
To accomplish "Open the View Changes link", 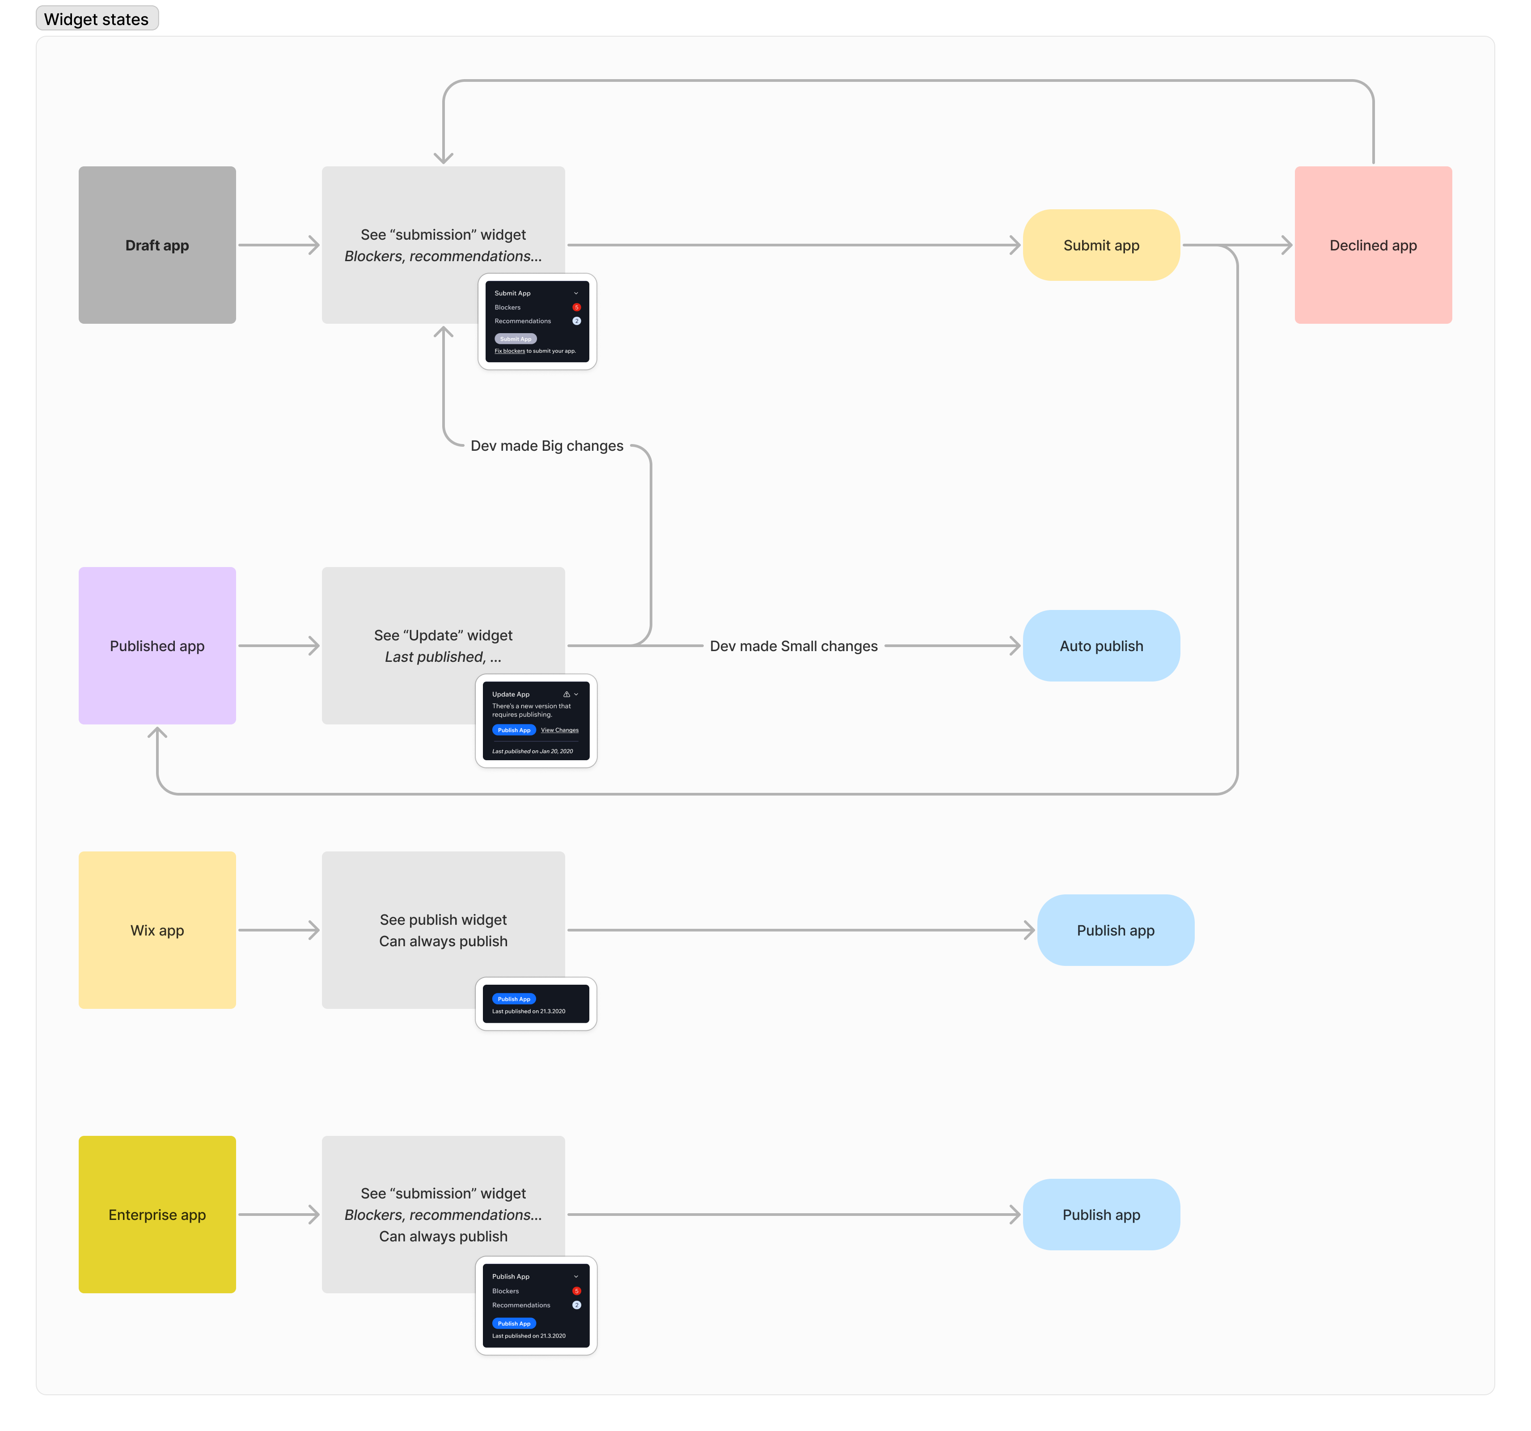I will 560,730.
